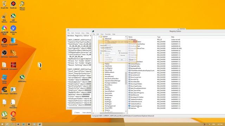Click the MapNetDrvBtn value icon
This screenshot has width=225, height=126.
pyautogui.click(x=129, y=66)
